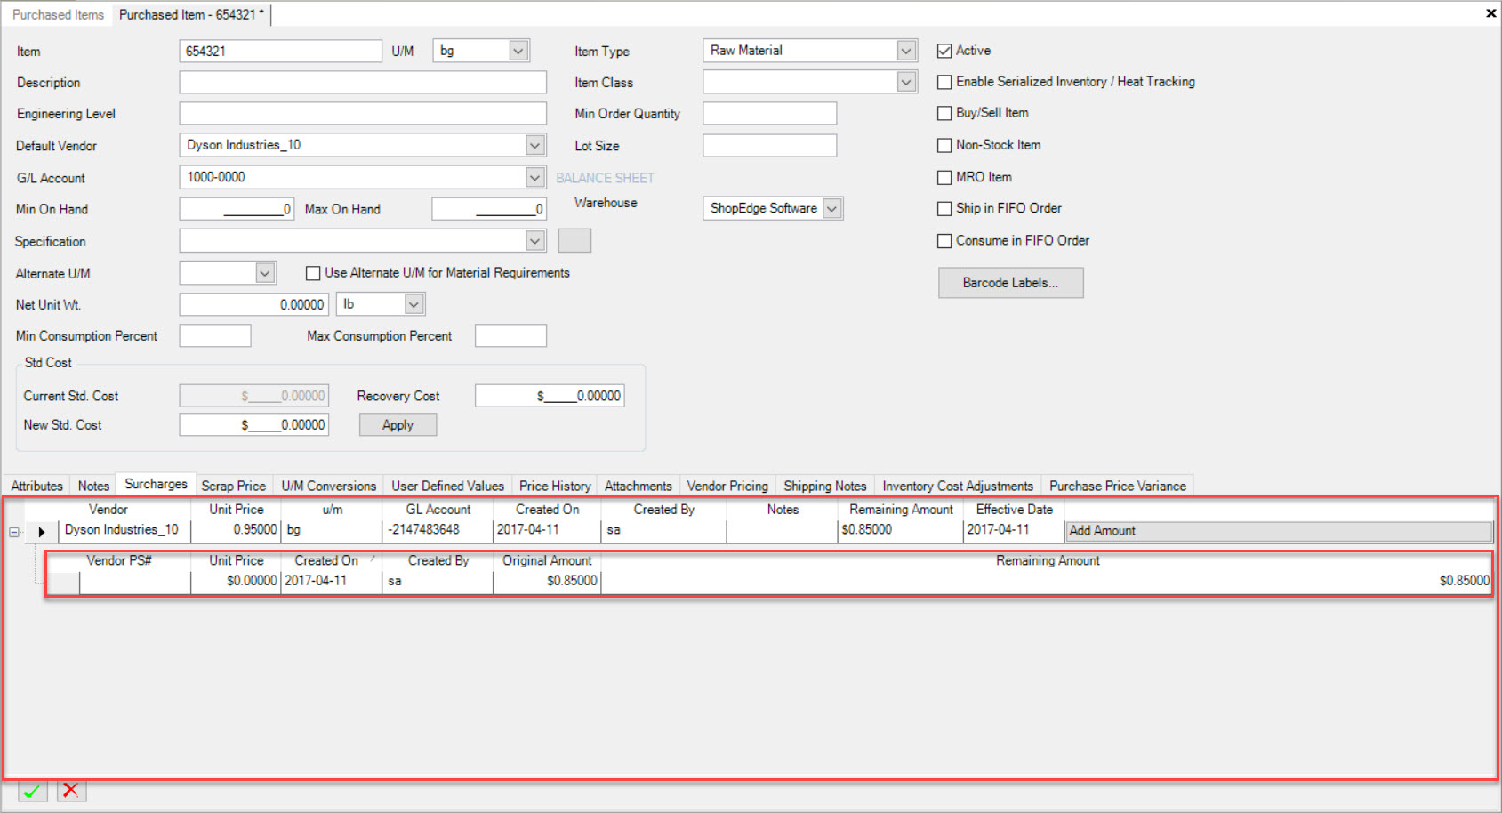Click the Effective Date cell 2017-04-11
This screenshot has height=813, width=1502.
pos(1014,530)
